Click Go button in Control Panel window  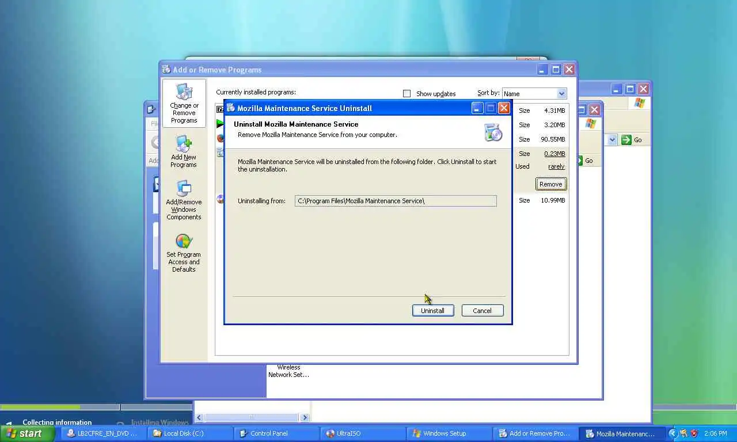585,161
